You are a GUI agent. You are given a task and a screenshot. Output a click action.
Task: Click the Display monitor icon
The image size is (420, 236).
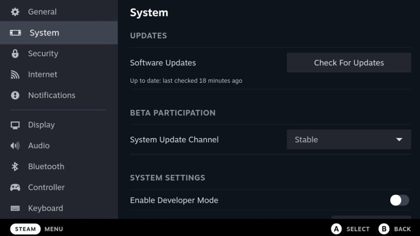(x=15, y=125)
